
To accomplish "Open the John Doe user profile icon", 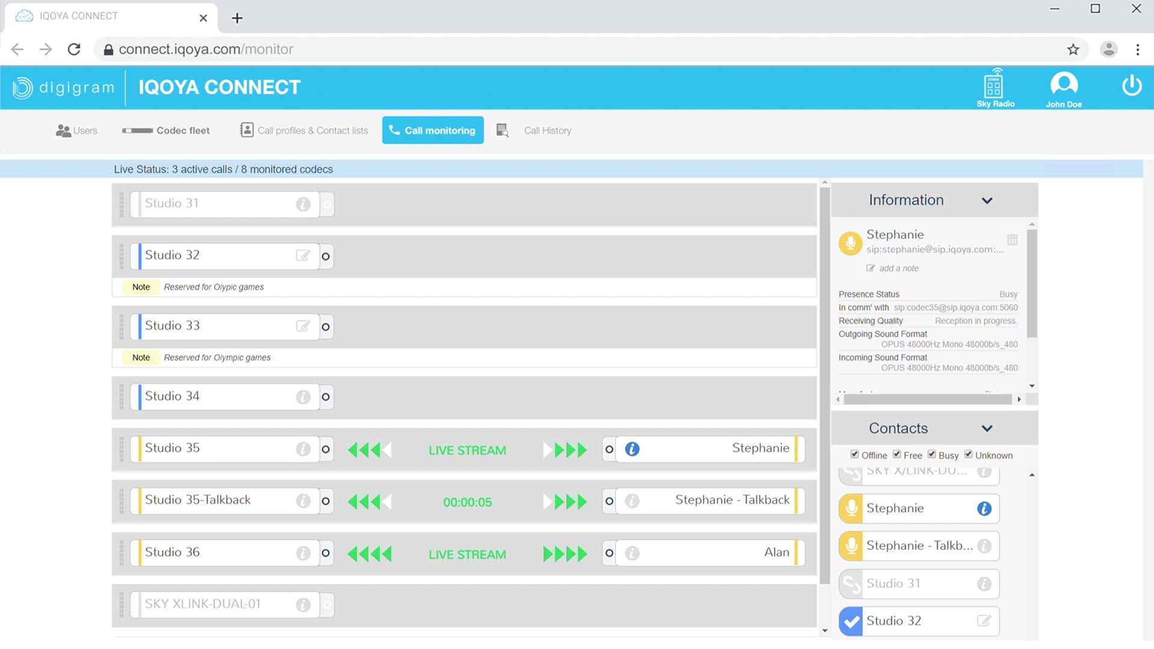I will pyautogui.click(x=1063, y=84).
